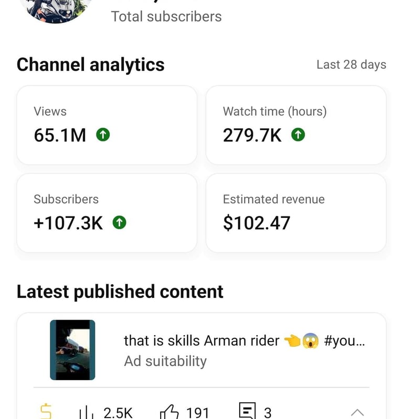This screenshot has height=419, width=403.
Task: Click the green up arrow beside Views
Action: [x=103, y=136]
